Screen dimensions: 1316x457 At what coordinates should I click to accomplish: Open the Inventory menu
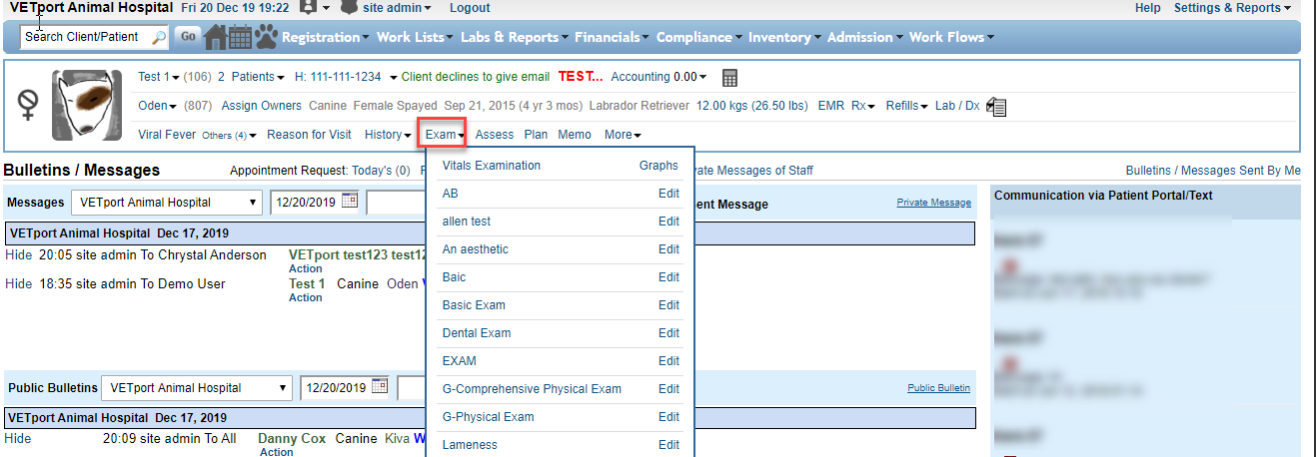click(x=784, y=37)
